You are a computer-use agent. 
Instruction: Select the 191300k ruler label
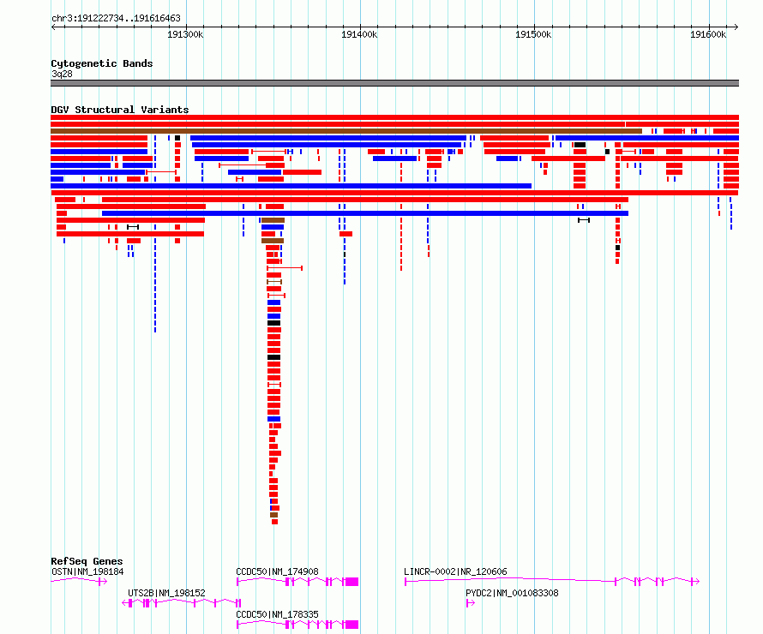coord(185,34)
